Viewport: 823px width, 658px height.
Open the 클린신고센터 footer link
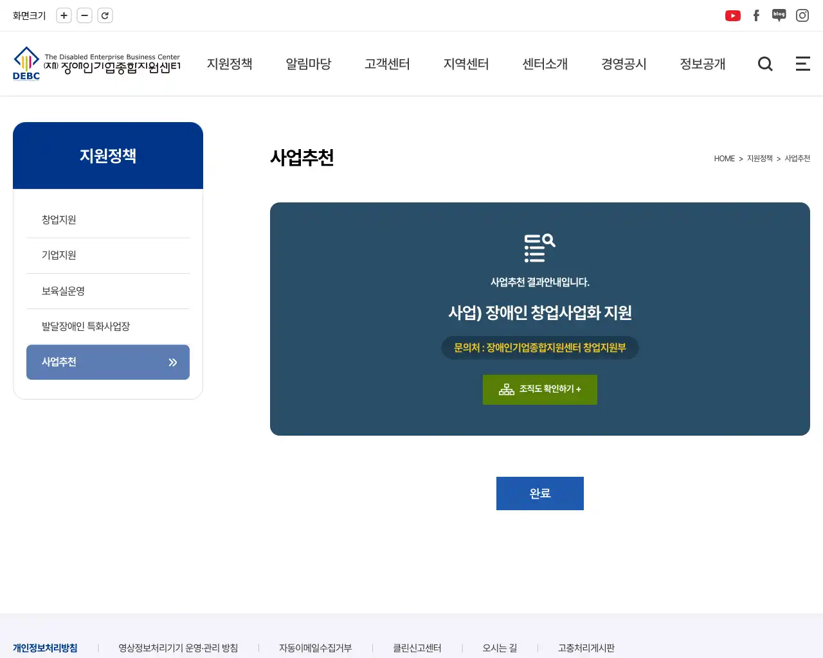click(417, 648)
